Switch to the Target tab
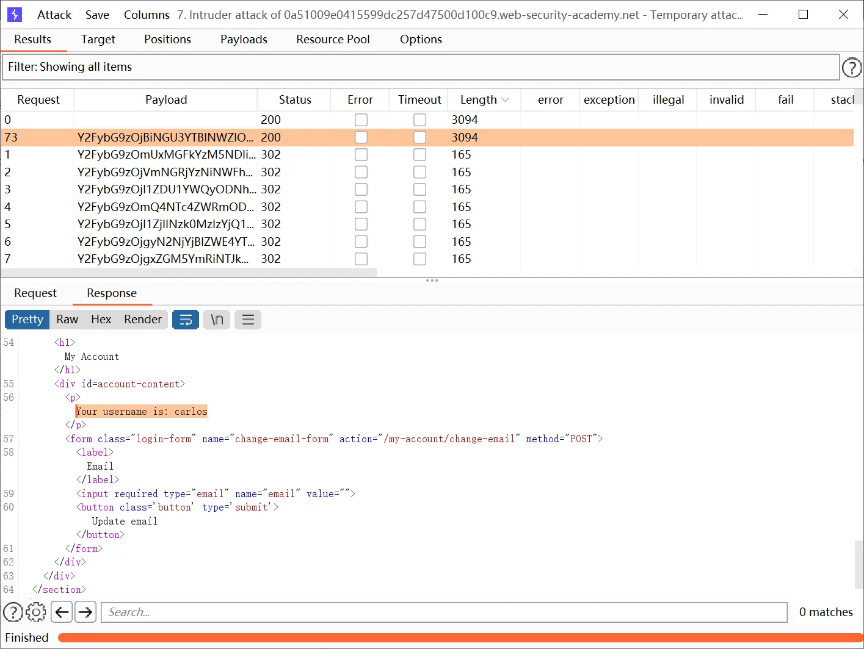Screen dimensions: 864x649 98,40
